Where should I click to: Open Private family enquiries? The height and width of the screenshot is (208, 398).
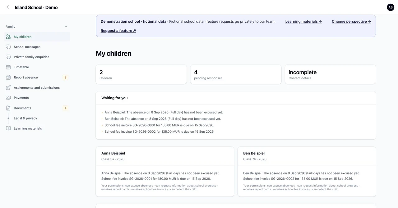pos(37,57)
